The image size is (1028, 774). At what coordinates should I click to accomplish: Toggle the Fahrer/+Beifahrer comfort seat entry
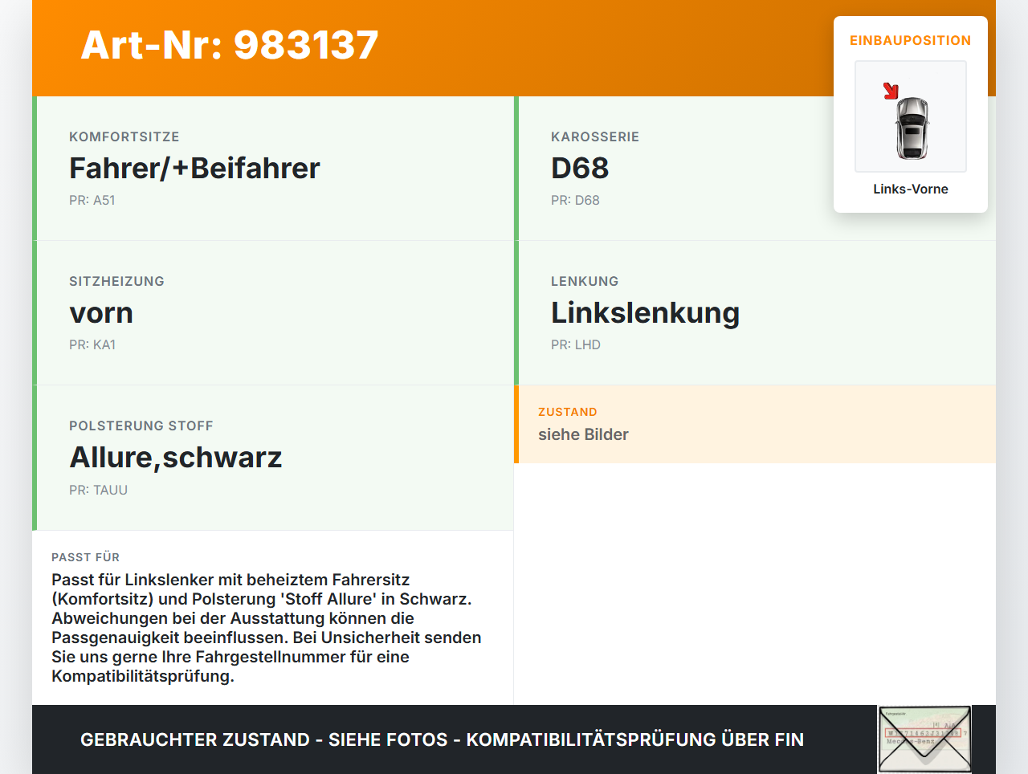[x=273, y=169]
